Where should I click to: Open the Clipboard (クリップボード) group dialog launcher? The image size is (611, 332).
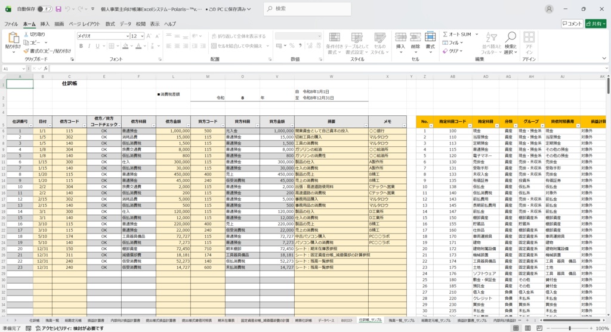[72, 59]
